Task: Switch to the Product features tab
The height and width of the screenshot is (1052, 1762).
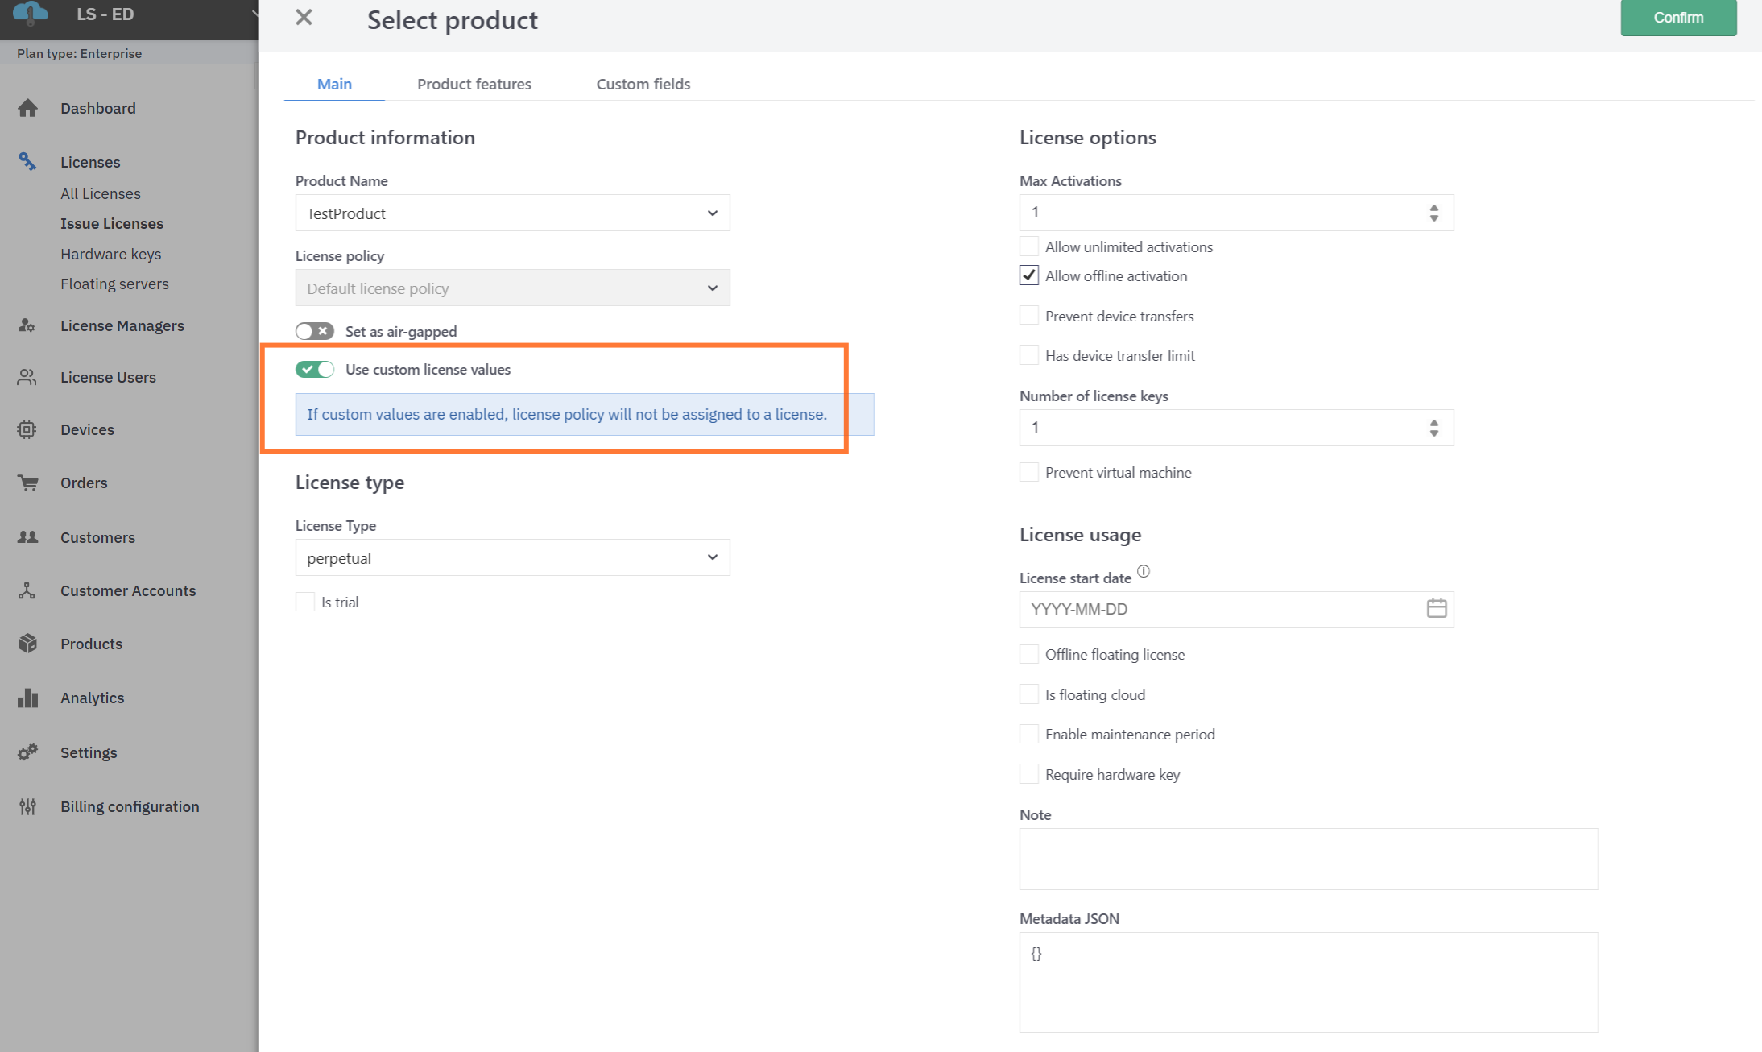Action: (474, 84)
